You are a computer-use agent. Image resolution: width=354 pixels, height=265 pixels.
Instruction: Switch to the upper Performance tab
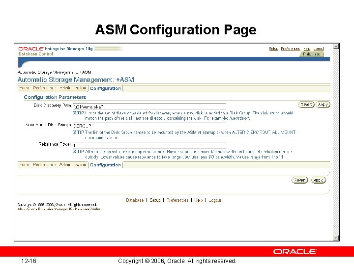click(x=45, y=88)
